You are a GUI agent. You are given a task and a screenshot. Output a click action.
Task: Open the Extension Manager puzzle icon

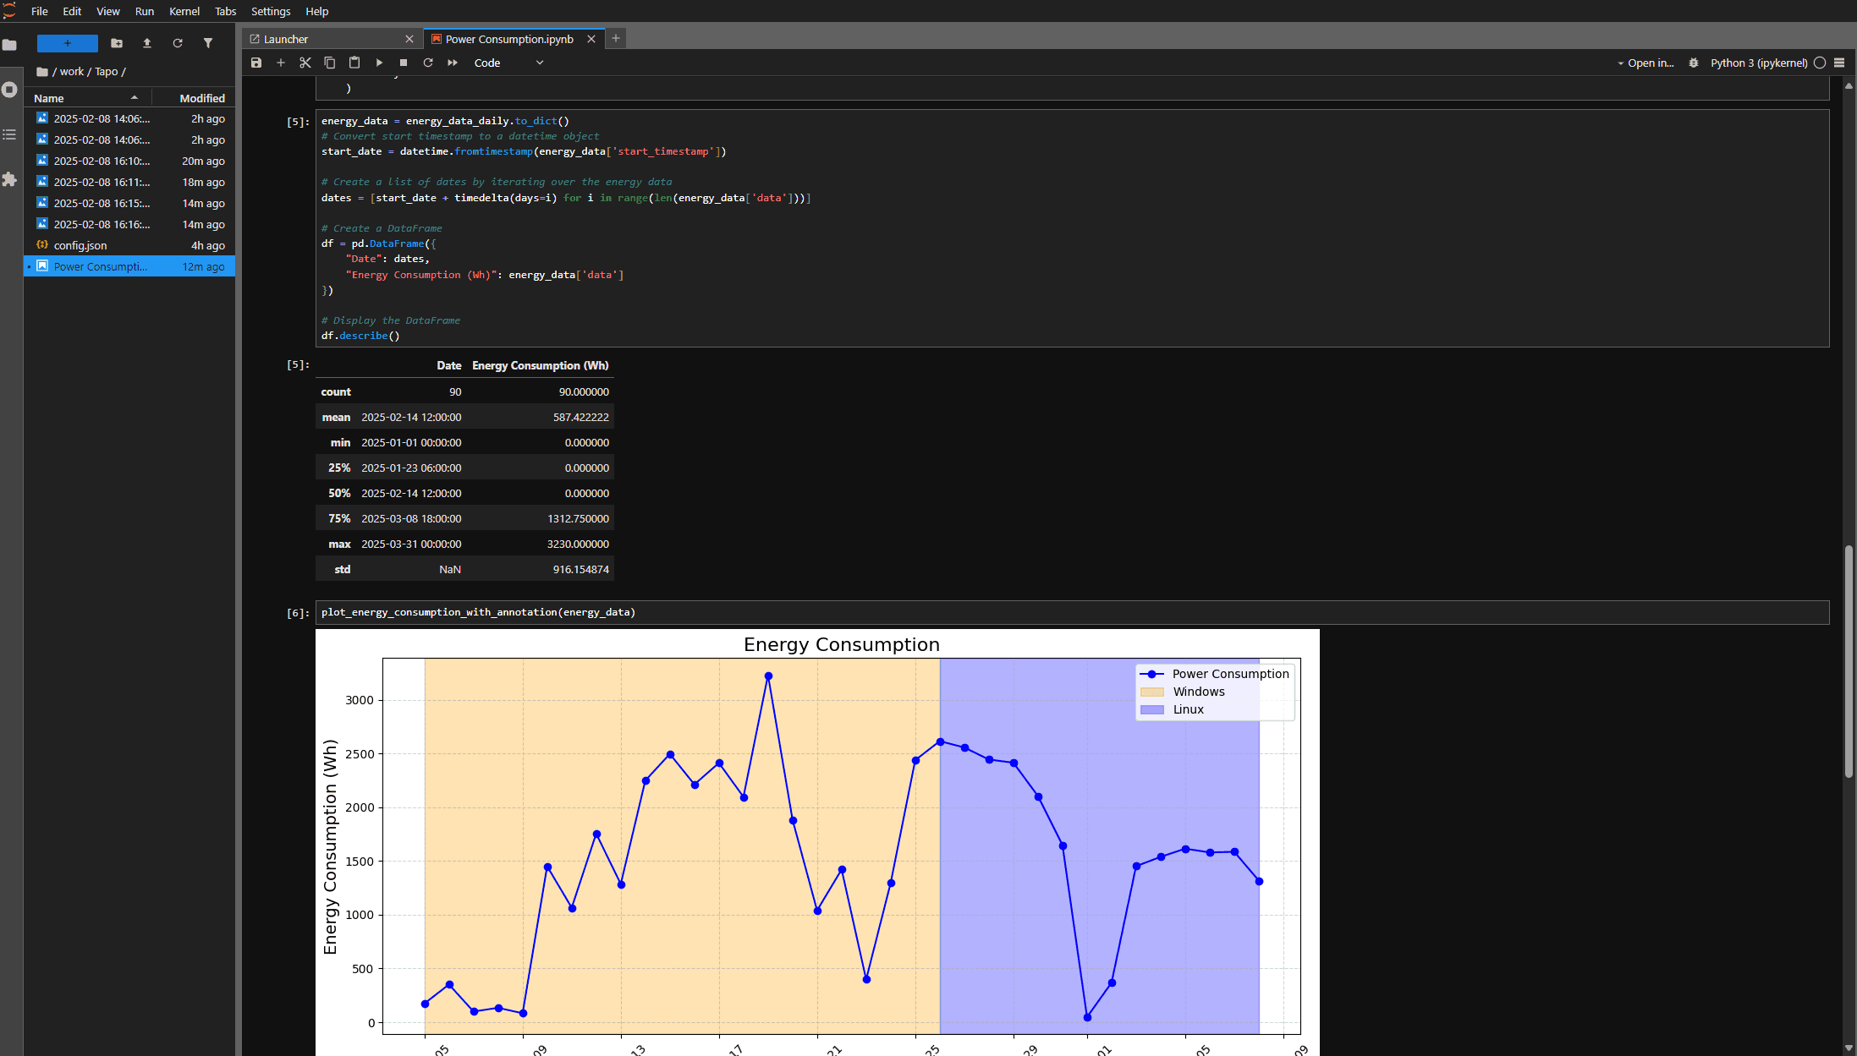[x=10, y=179]
